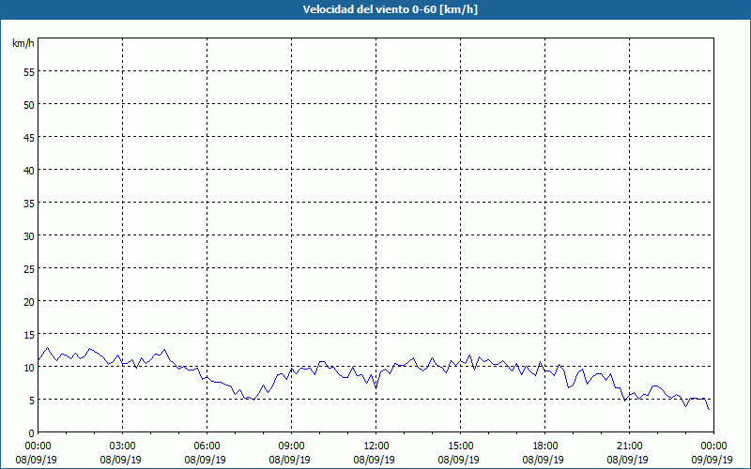Viewport: 751px width, 469px height.
Task: Click the blue line's start point at the y-axis
Action: (x=38, y=359)
